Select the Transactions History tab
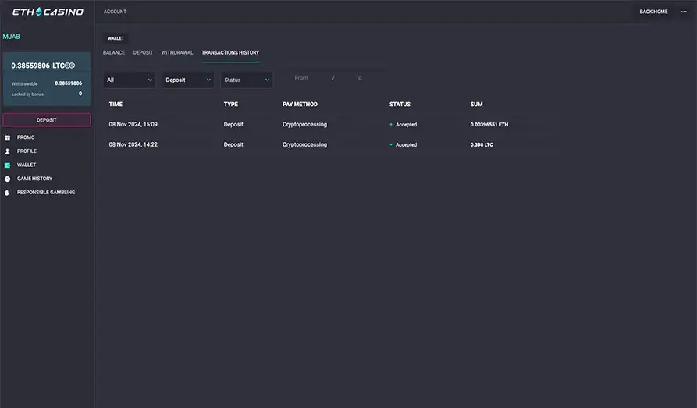Viewport: 697px width, 408px height. pyautogui.click(x=230, y=52)
